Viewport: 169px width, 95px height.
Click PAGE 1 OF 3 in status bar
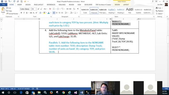click(5, 89)
